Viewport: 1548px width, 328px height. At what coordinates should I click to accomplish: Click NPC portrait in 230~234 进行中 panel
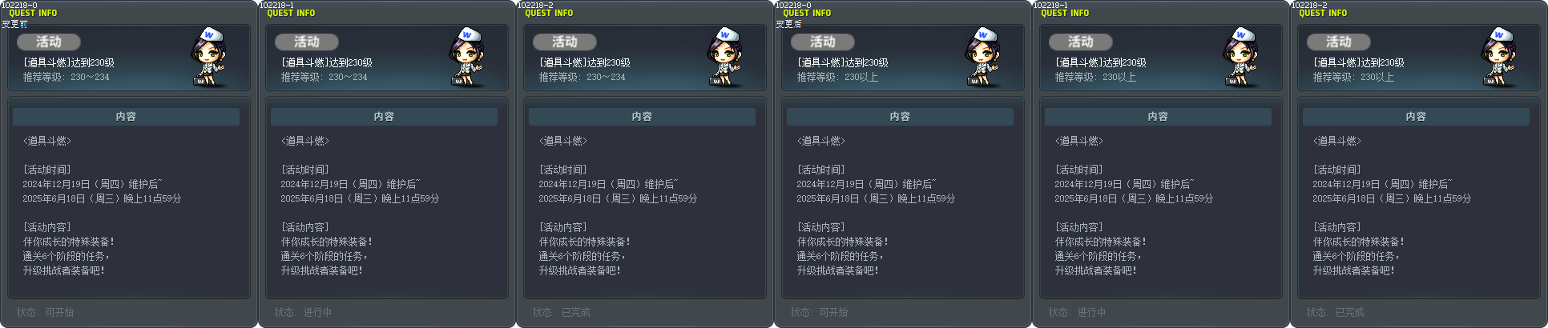click(x=467, y=57)
